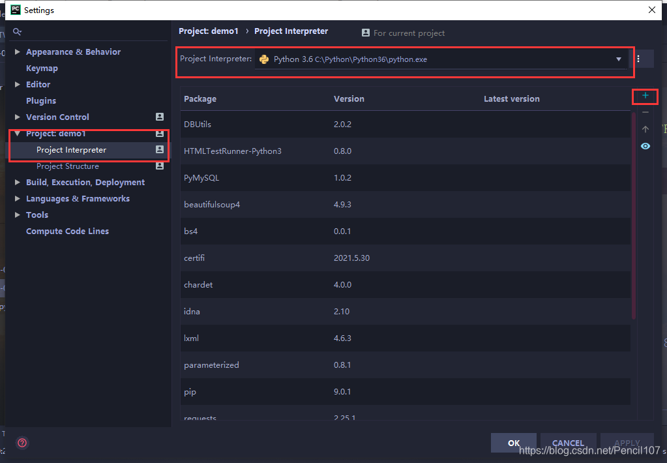
Task: Click profile icon next to Project: demo1
Action: pyautogui.click(x=160, y=134)
